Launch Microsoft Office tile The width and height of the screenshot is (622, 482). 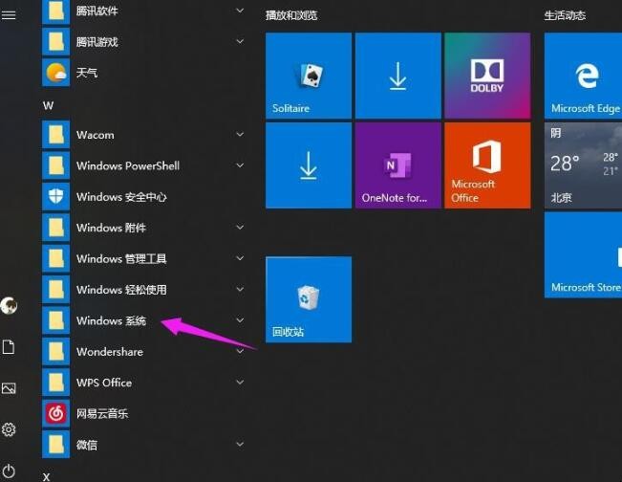tap(487, 165)
